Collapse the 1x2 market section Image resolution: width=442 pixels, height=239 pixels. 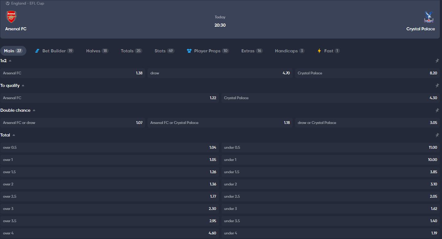[10, 61]
